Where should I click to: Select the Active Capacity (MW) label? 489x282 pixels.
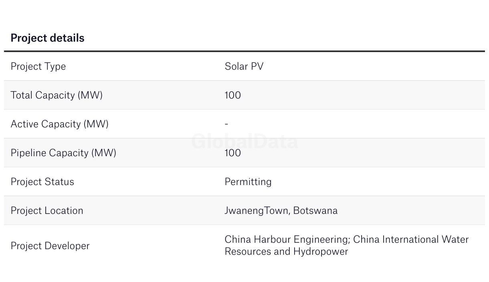(x=59, y=124)
